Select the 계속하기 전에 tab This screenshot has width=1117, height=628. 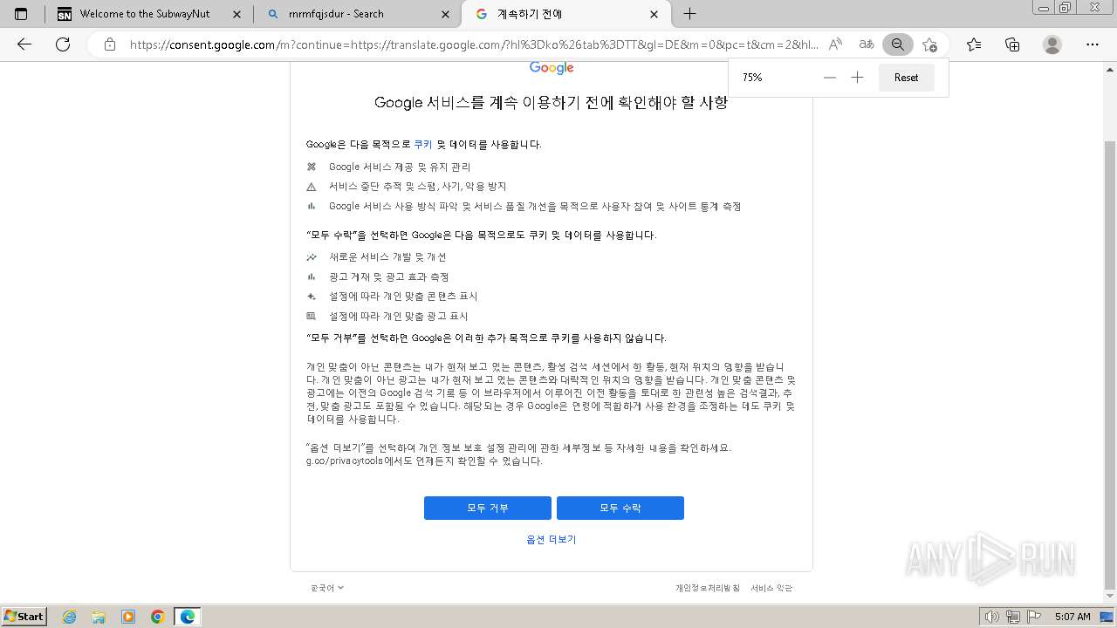click(566, 14)
